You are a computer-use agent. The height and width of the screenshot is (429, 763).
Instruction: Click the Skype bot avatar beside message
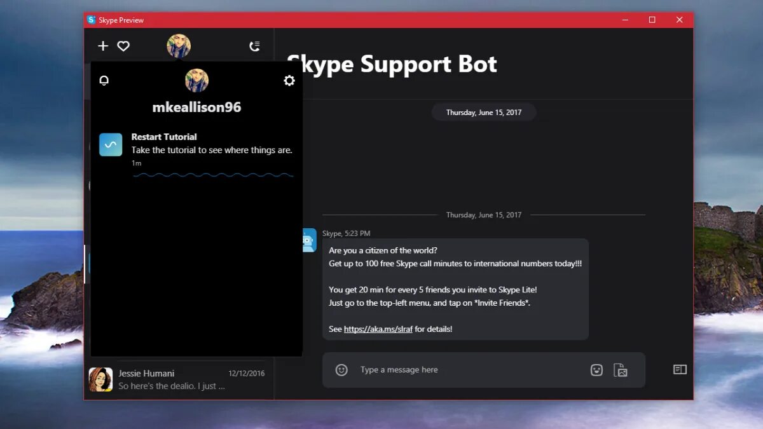[309, 240]
